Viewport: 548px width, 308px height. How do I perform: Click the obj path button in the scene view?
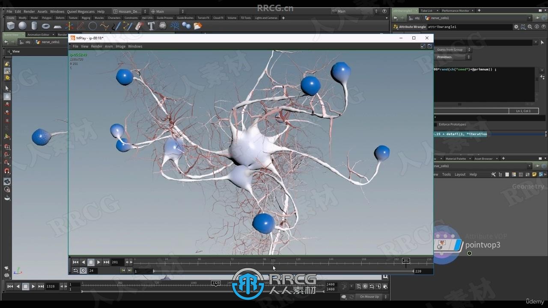(25, 42)
